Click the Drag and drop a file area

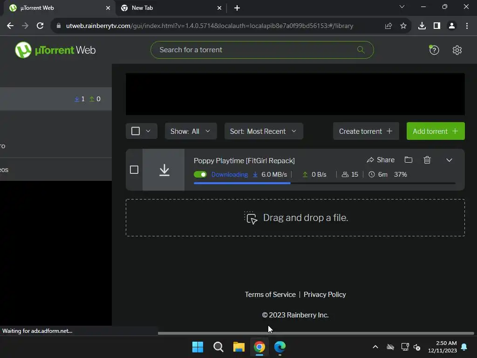295,218
